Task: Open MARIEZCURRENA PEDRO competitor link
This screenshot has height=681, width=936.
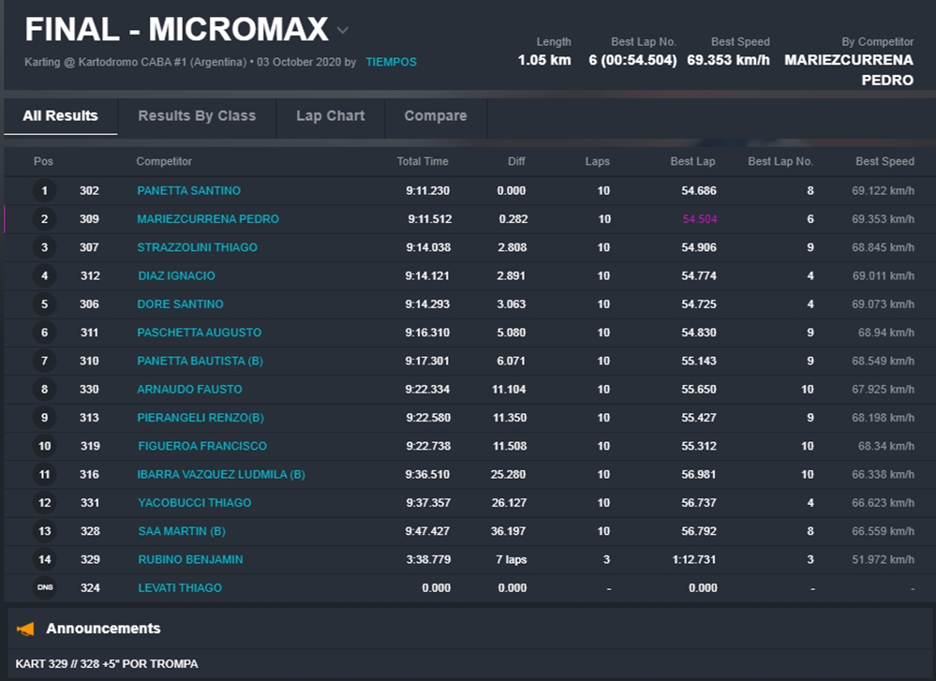Action: pyautogui.click(x=207, y=219)
